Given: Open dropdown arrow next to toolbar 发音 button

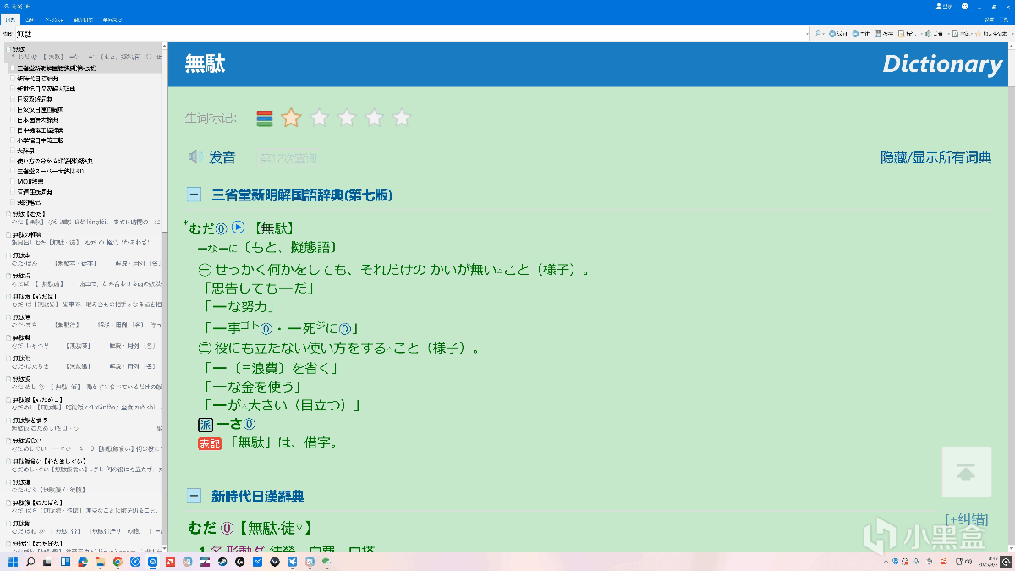Looking at the screenshot, I should [948, 34].
